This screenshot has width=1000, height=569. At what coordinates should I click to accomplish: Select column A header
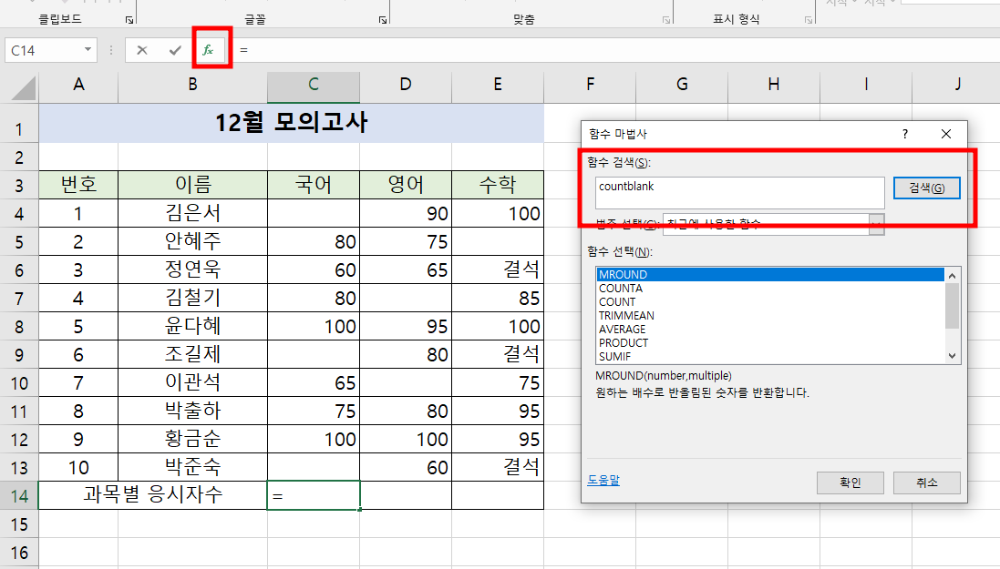(78, 85)
